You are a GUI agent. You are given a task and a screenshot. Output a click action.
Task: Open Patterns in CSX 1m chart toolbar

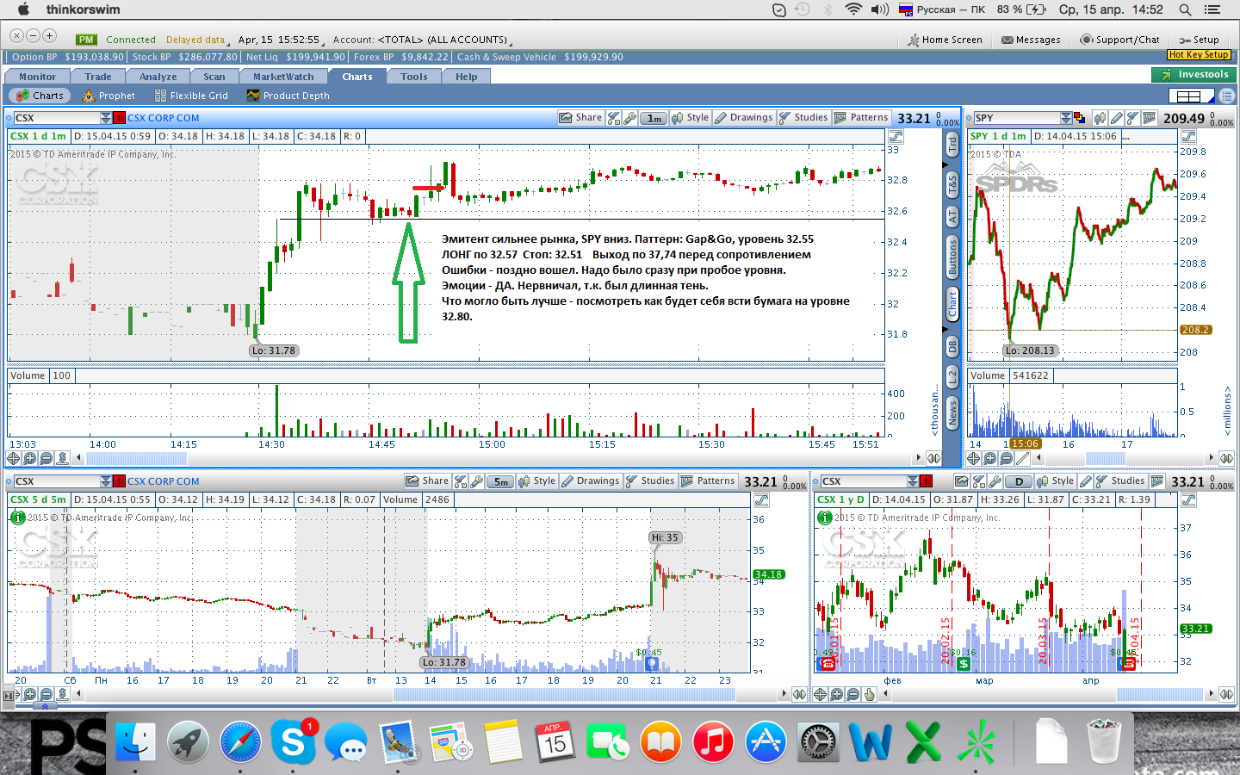861,118
